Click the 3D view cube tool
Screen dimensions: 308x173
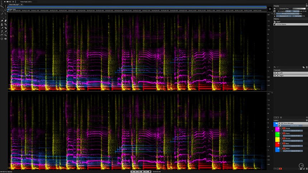(2, 39)
